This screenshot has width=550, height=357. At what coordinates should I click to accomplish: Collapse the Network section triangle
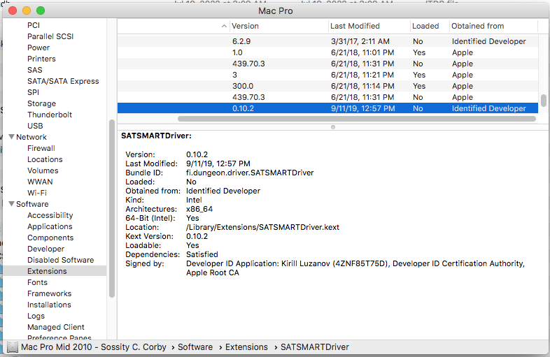12,137
